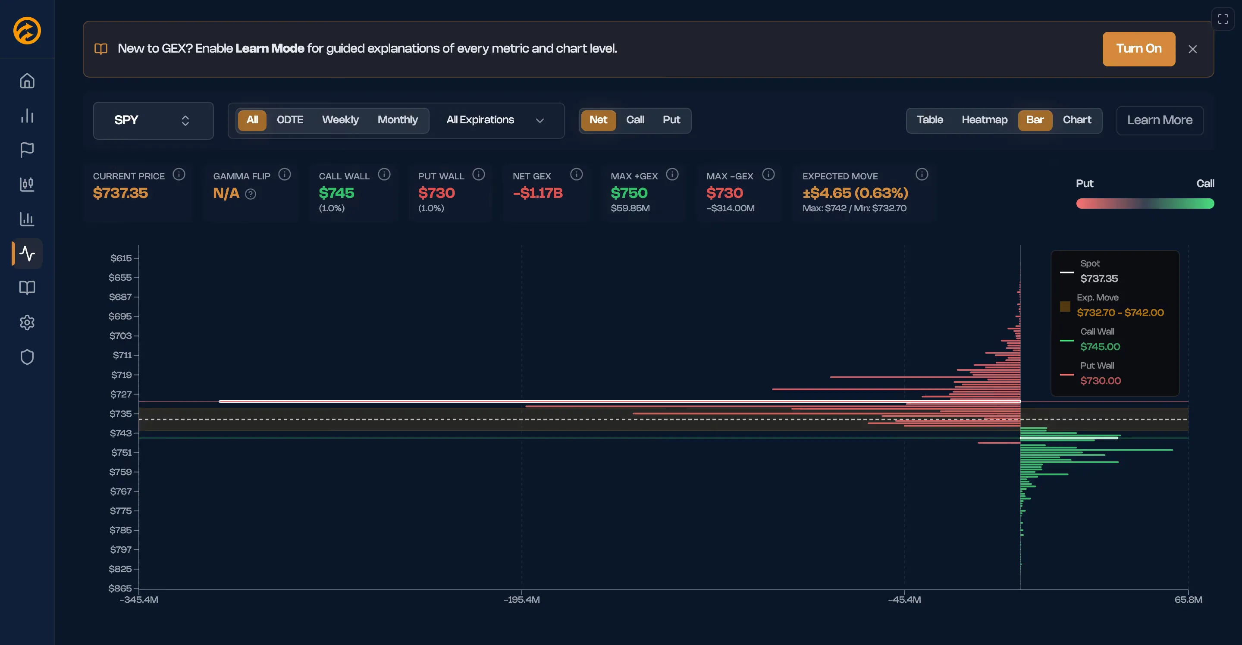1242x645 pixels.
Task: Select the Put gamma option
Action: [671, 120]
